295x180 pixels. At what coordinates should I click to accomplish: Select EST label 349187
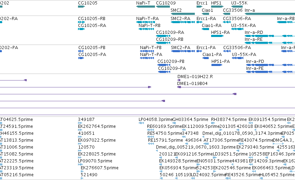point(86,120)
